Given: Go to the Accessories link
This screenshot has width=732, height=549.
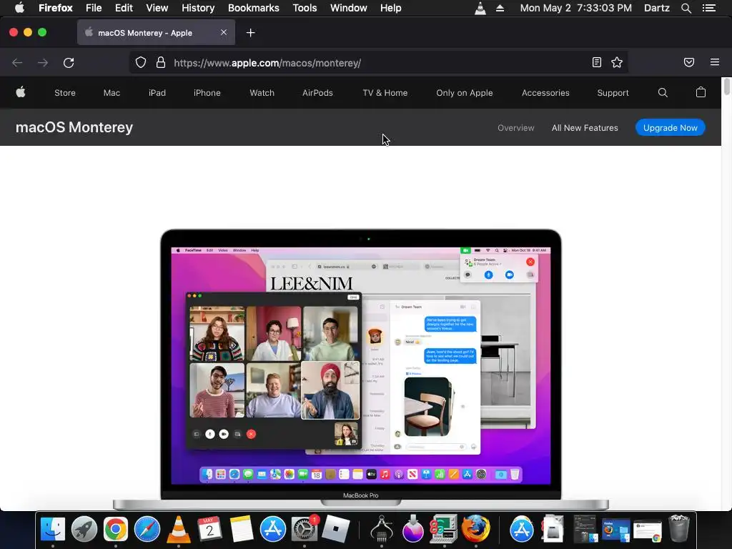Looking at the screenshot, I should pos(545,93).
